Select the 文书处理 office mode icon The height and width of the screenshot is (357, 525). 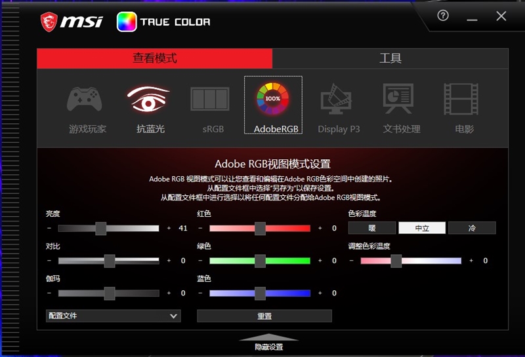coord(398,98)
